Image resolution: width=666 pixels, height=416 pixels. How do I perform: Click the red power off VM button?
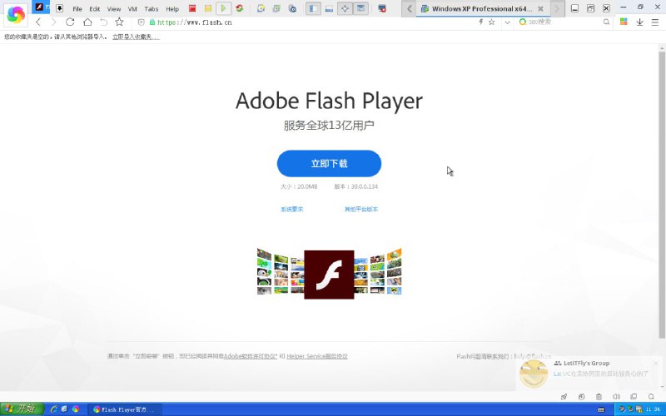[x=192, y=8]
